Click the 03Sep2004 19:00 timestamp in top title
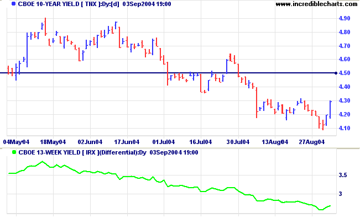Viewport: 360px width, 218px height. click(147, 4)
